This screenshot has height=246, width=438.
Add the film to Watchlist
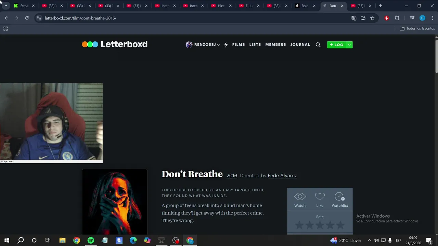point(339,200)
